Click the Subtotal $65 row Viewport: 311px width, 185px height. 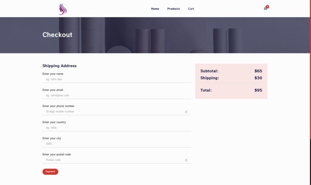coord(231,71)
